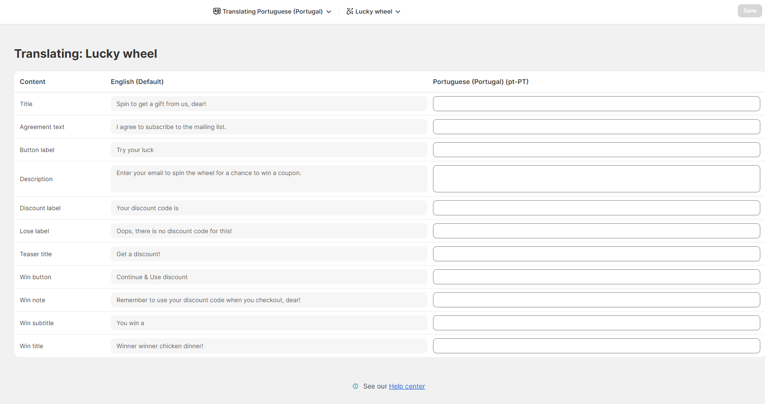Expand the Lucky wheel dropdown chevron
This screenshot has width=765, height=404.
[x=398, y=12]
